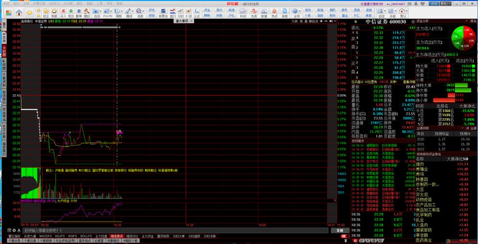The width and height of the screenshot is (478, 244).
Task: Click 化学制药 in sector ranking list
Action: point(423,215)
